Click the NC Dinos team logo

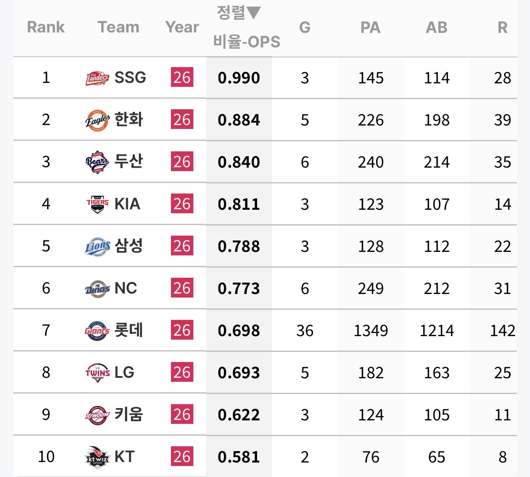coord(98,288)
